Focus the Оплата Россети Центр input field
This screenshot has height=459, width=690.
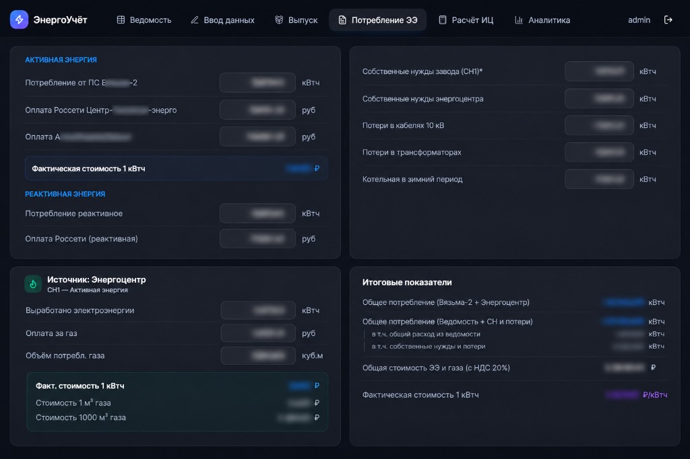257,110
